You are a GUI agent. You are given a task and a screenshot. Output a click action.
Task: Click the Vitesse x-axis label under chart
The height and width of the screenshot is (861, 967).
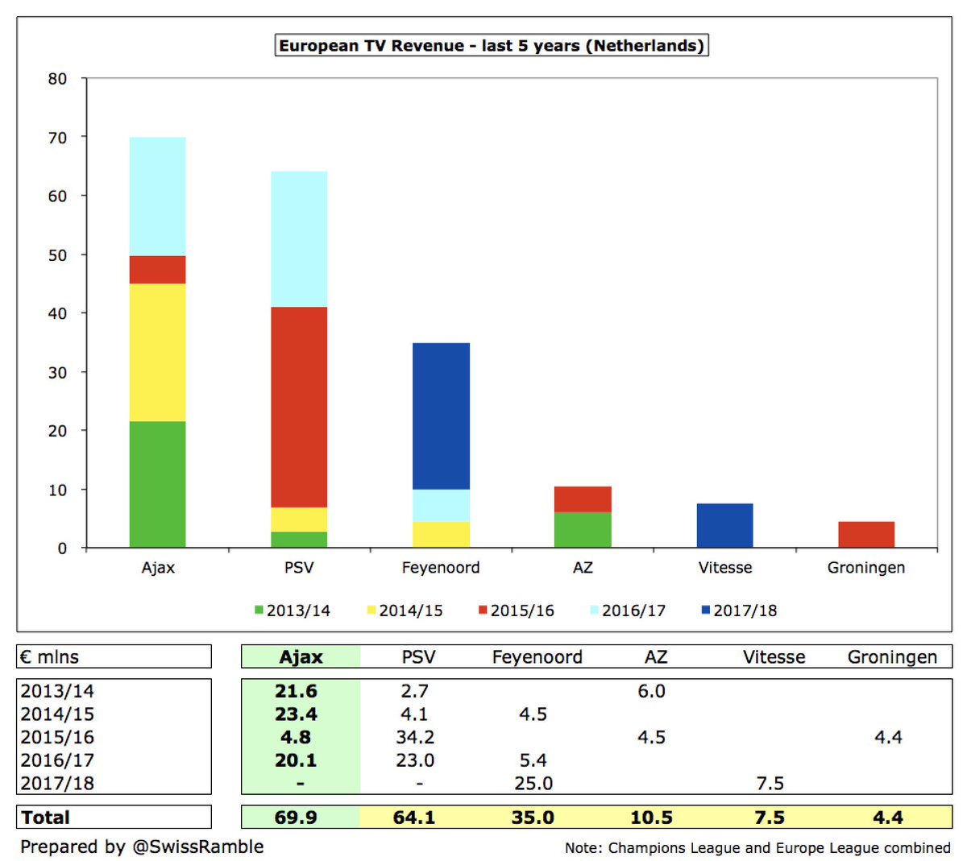[725, 568]
